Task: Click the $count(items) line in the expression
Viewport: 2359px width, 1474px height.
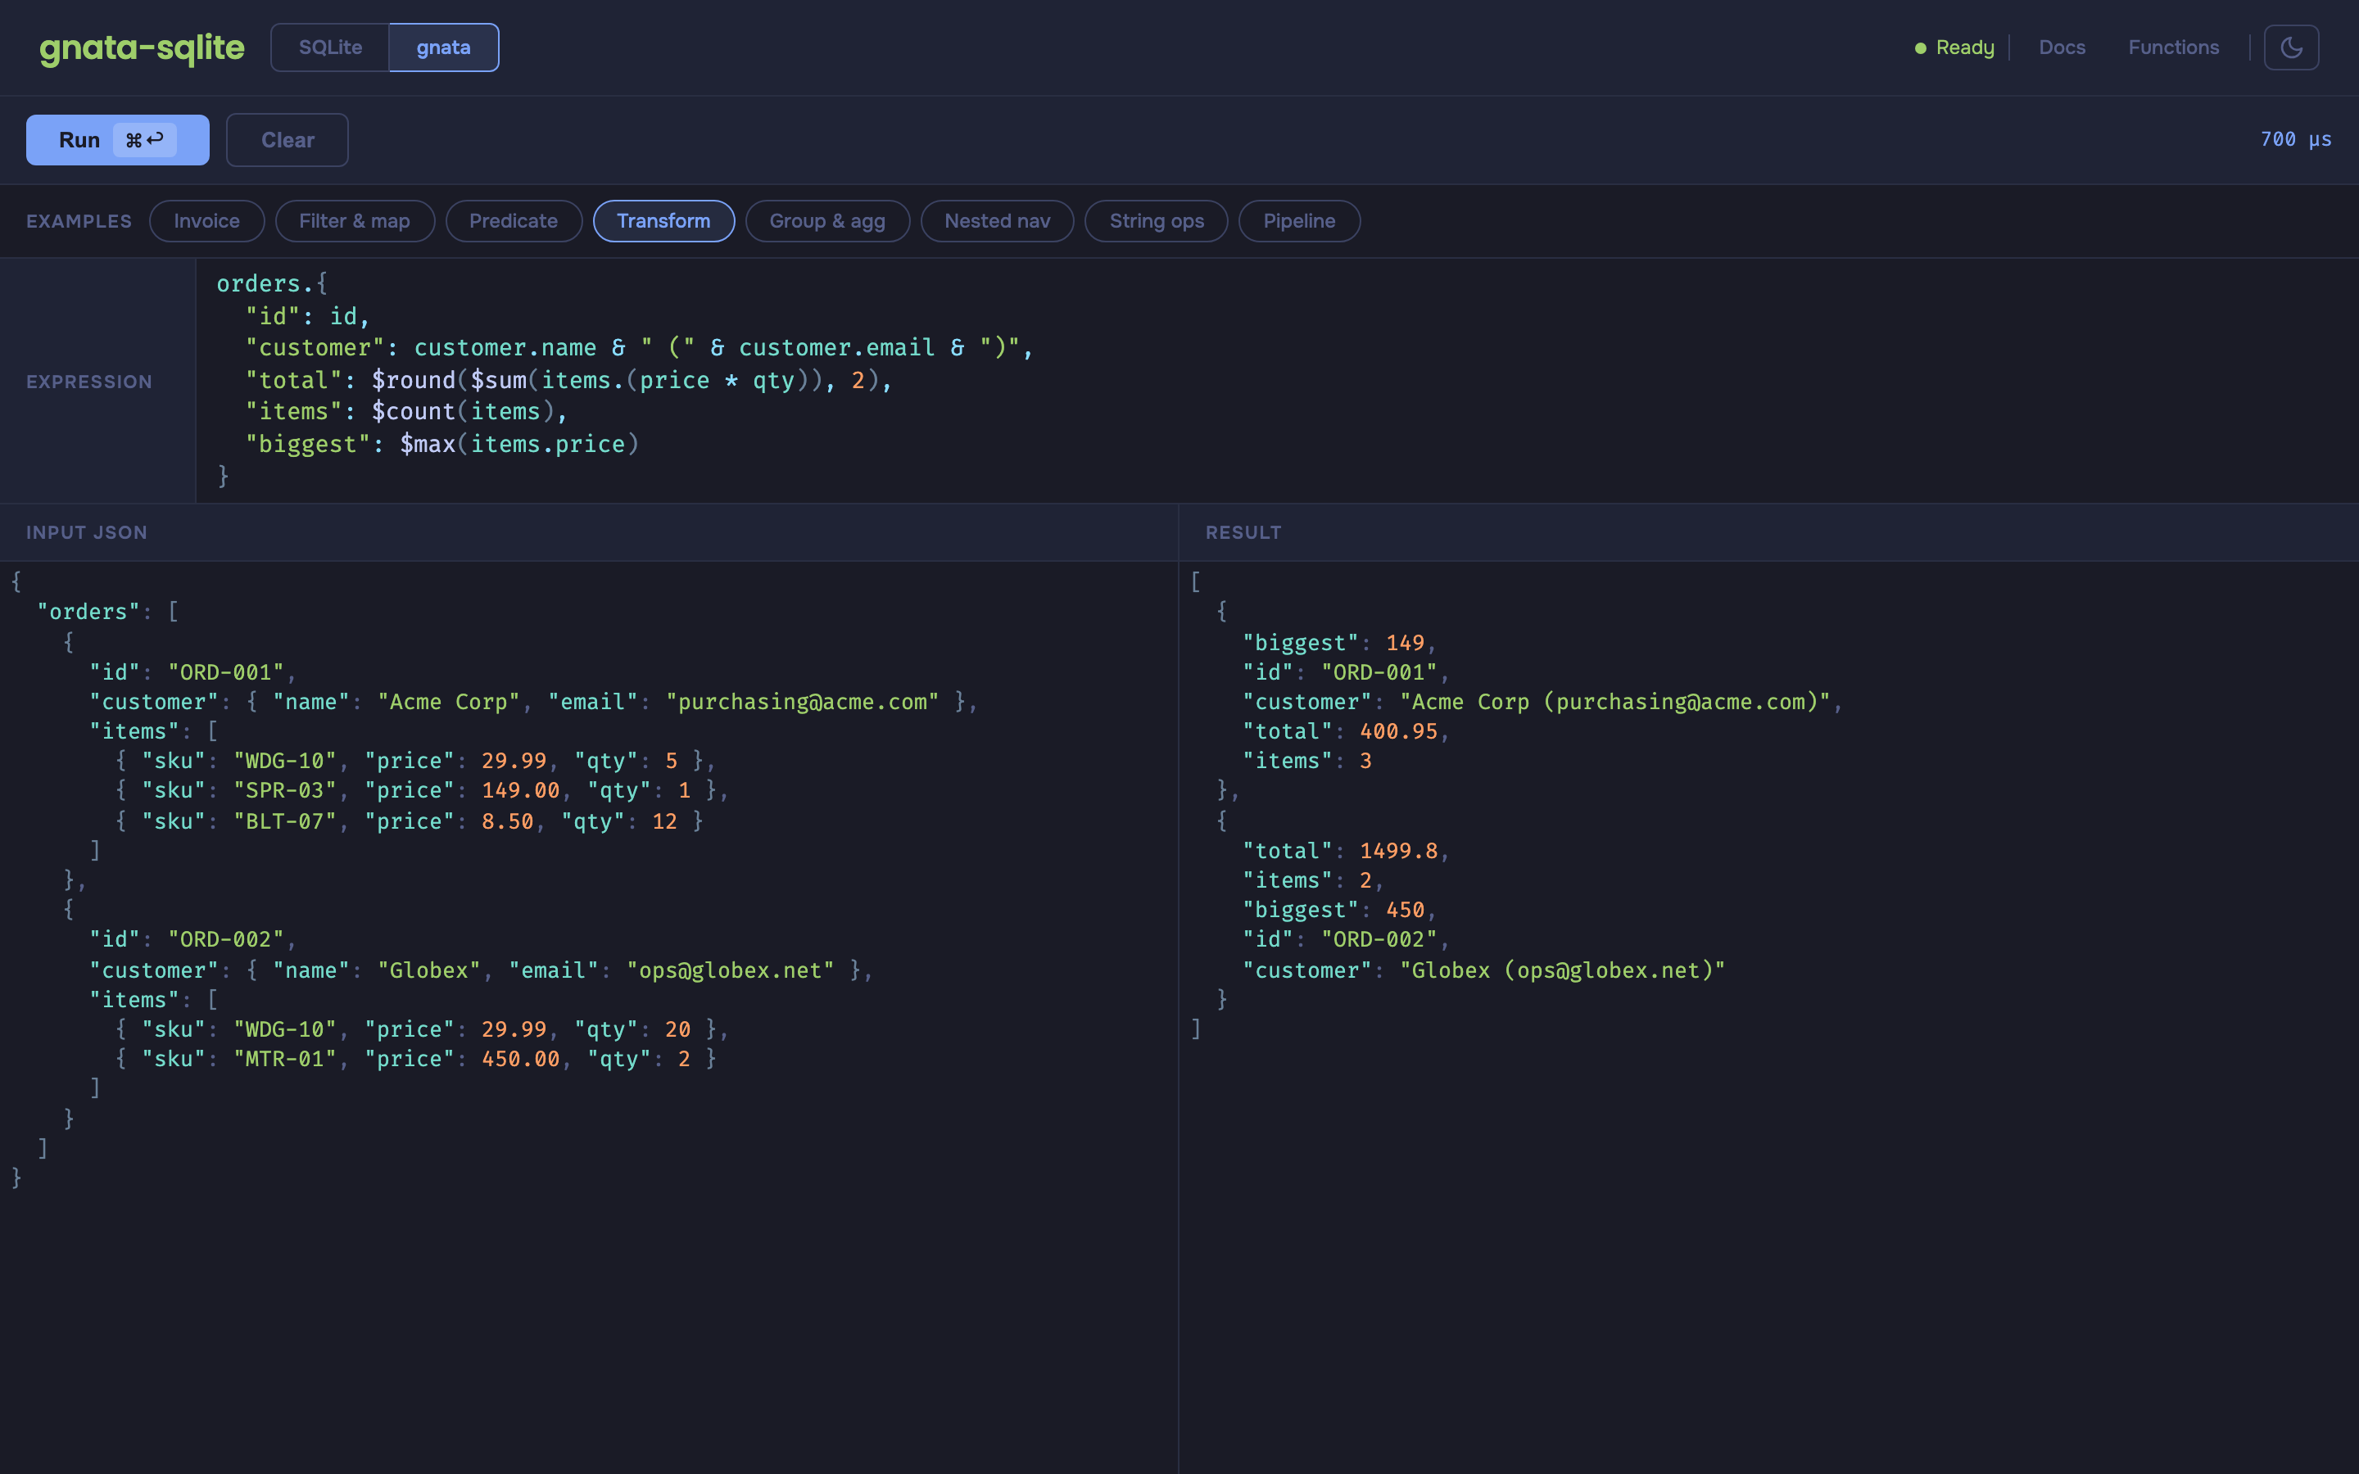Action: (x=405, y=411)
